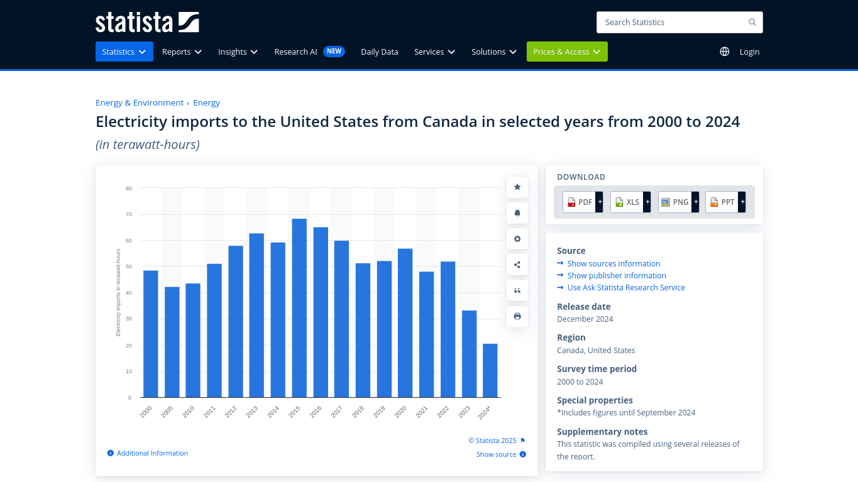Viewport: 858px width, 482px height.
Task: Click survey period value 2000 to 2024
Action: tap(580, 381)
